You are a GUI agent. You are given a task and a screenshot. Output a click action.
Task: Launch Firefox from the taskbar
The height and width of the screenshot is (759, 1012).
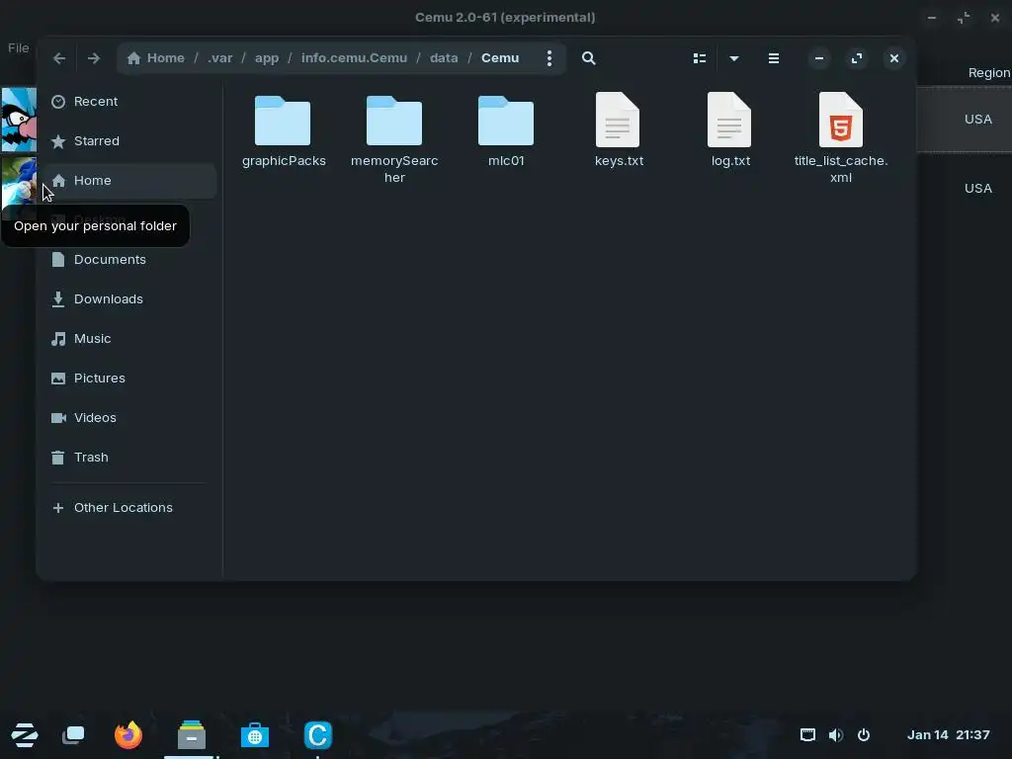click(127, 735)
